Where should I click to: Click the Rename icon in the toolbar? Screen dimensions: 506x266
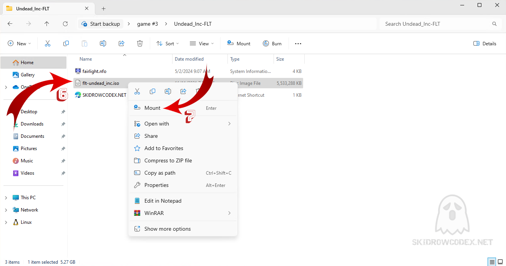[103, 43]
